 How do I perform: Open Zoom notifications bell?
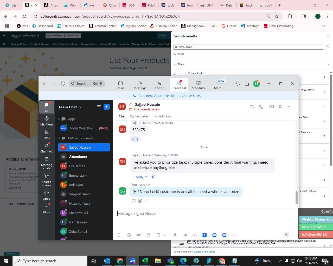[238, 84]
